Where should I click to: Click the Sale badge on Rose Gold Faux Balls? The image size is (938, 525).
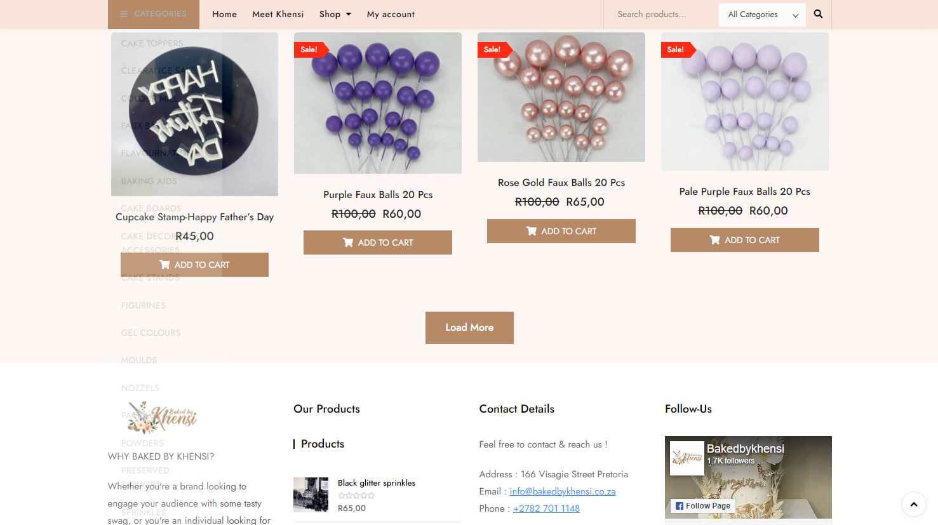pyautogui.click(x=492, y=50)
